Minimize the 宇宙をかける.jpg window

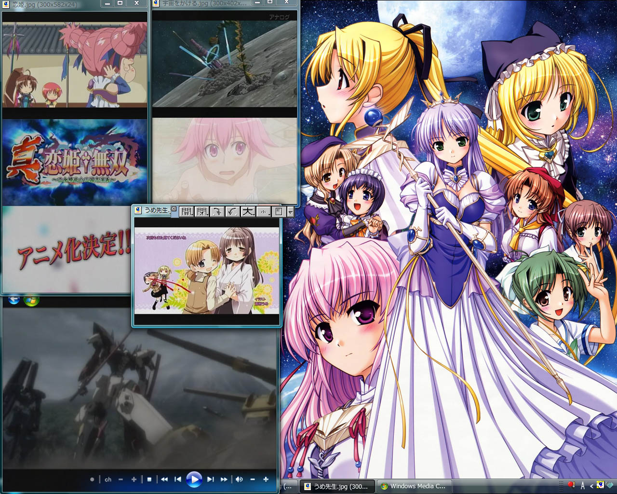click(257, 3)
